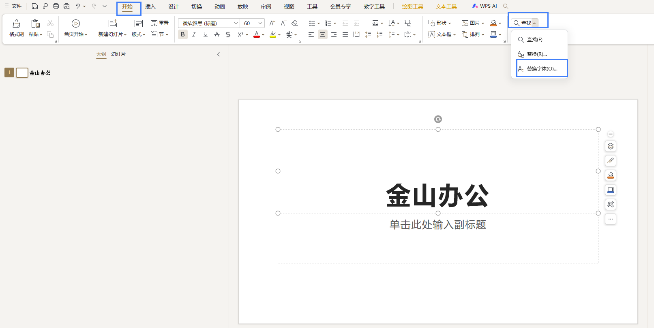Toggle center text alignment
The height and width of the screenshot is (328, 654).
click(x=322, y=34)
